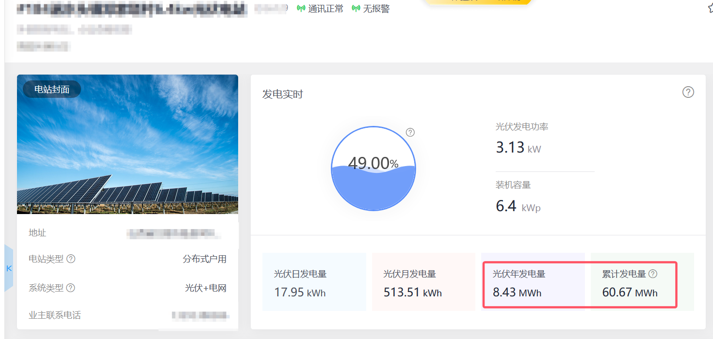
Task: Open the help tooltip next to 系统类型
Action: [x=70, y=288]
